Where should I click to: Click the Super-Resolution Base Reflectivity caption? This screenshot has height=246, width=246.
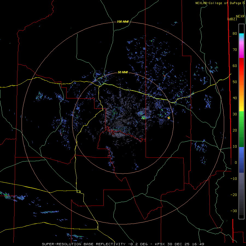pos(123,244)
